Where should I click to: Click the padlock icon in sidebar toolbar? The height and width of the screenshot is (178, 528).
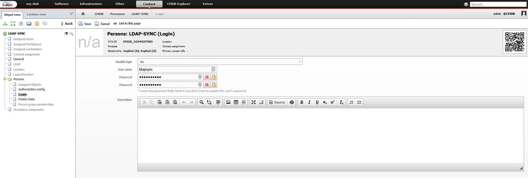pyautogui.click(x=37, y=24)
